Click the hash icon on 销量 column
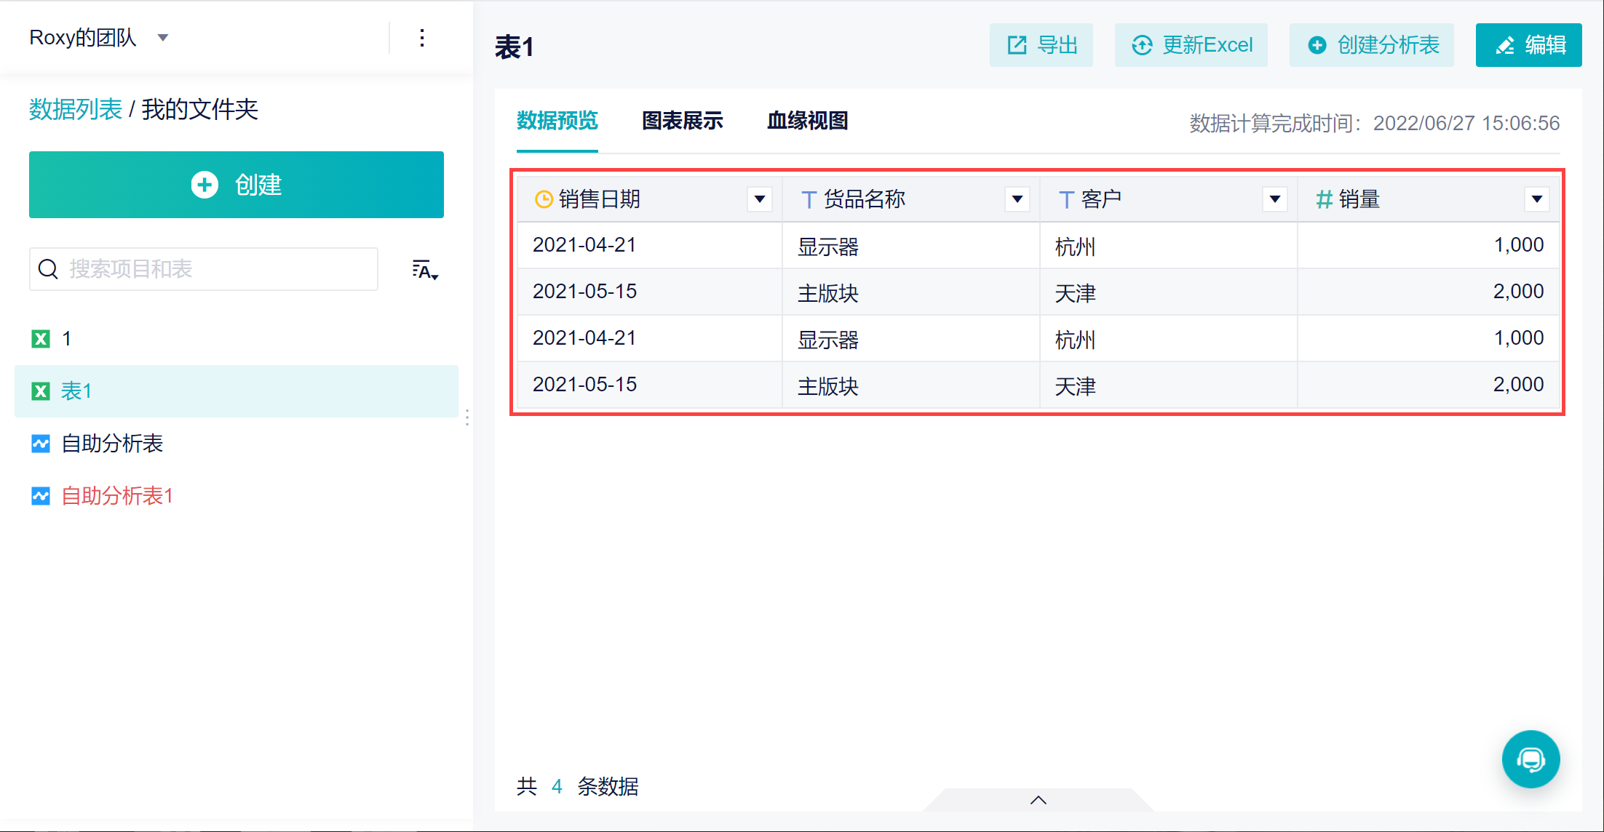This screenshot has height=832, width=1604. [1324, 199]
